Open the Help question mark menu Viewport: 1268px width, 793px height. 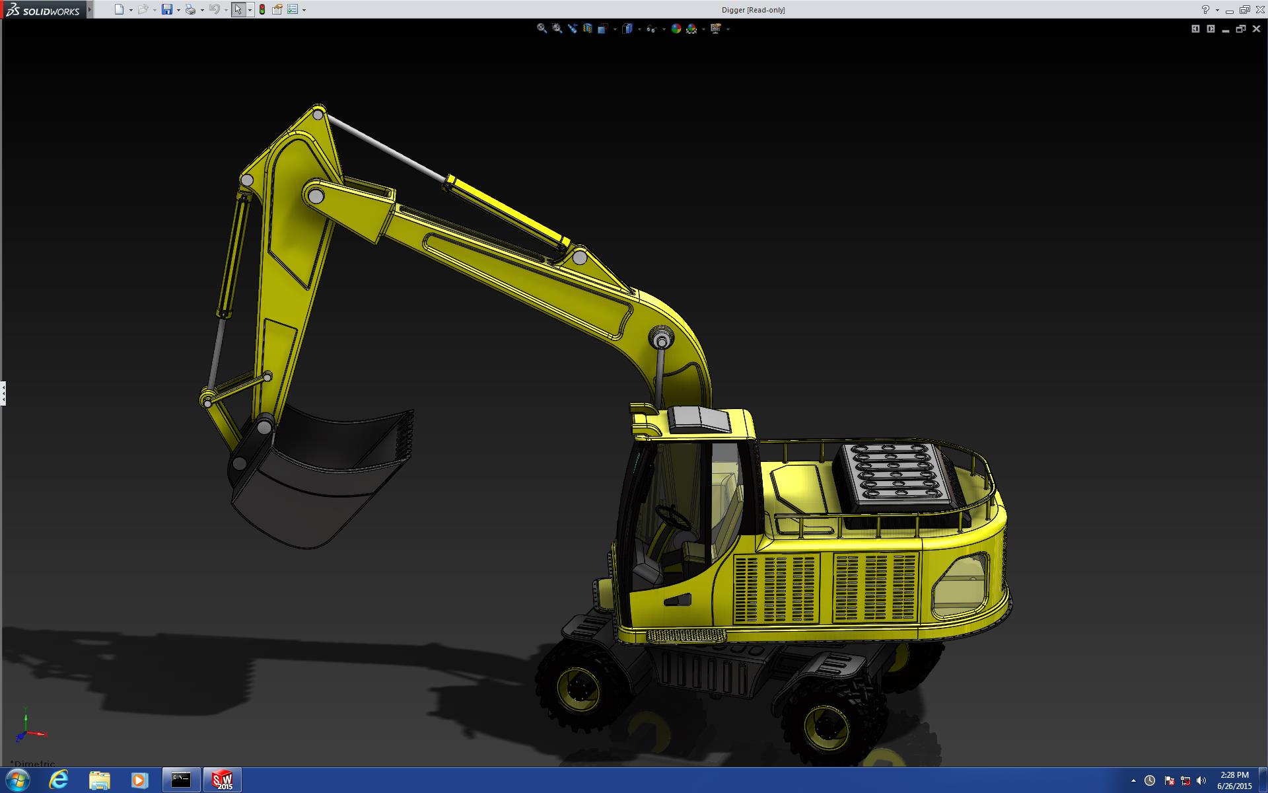tap(1205, 9)
